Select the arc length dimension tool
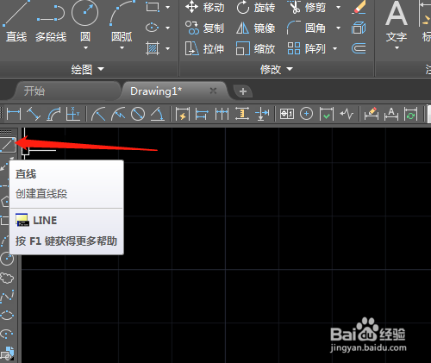The height and width of the screenshot is (363, 431). click(x=53, y=114)
